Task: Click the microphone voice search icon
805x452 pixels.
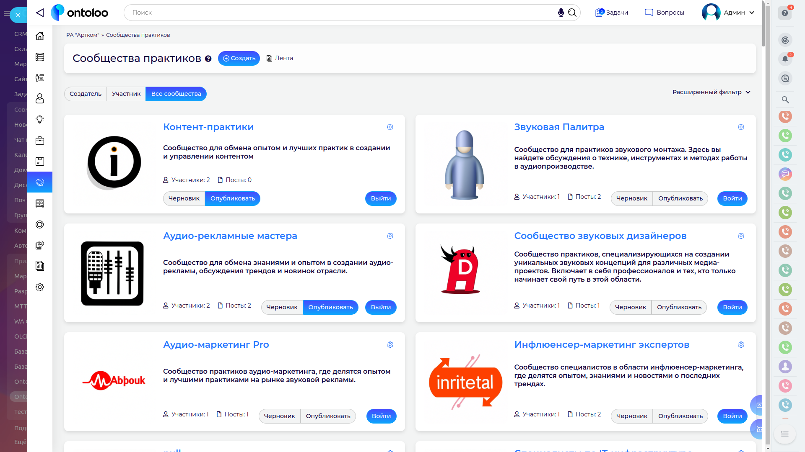Action: pos(561,13)
